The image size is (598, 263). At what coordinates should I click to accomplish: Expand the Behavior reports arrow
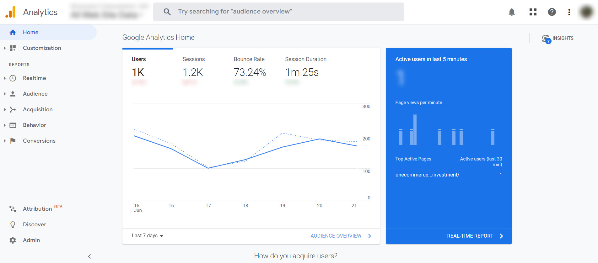coord(5,125)
